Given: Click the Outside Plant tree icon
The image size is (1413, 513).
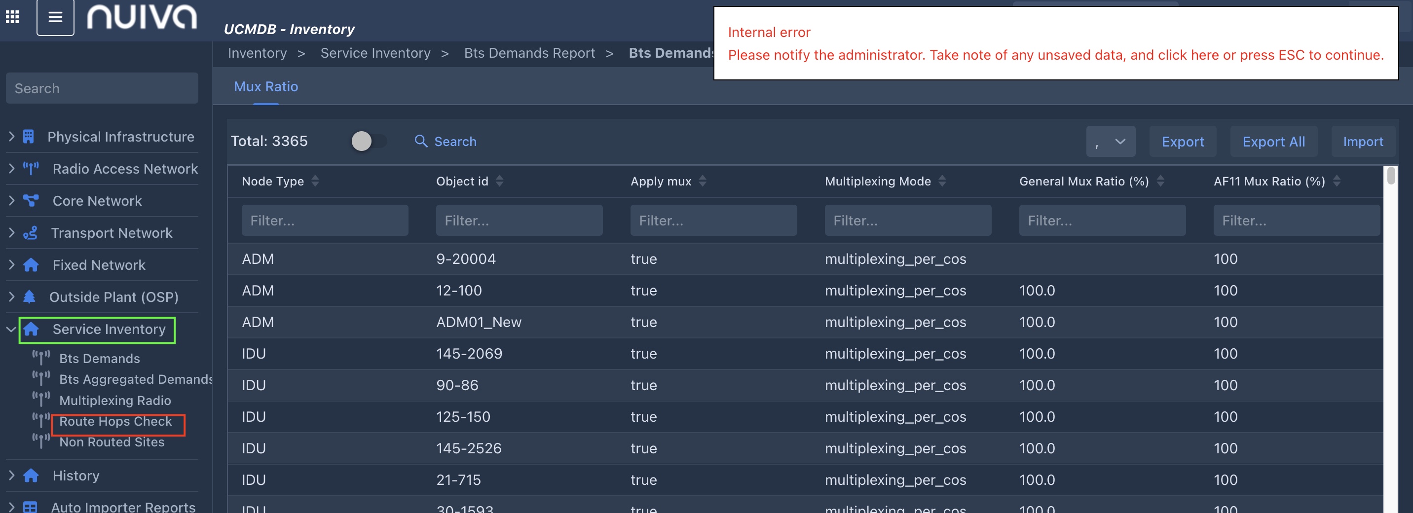Looking at the screenshot, I should pyautogui.click(x=30, y=297).
